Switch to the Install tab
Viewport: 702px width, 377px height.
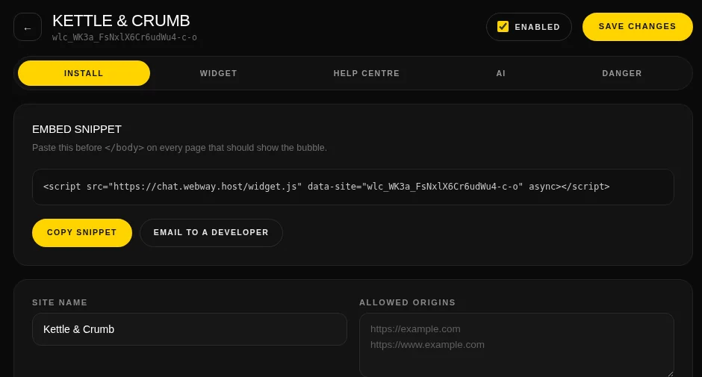(x=84, y=73)
